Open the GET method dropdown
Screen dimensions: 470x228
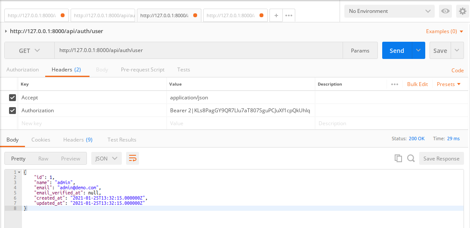(x=29, y=50)
